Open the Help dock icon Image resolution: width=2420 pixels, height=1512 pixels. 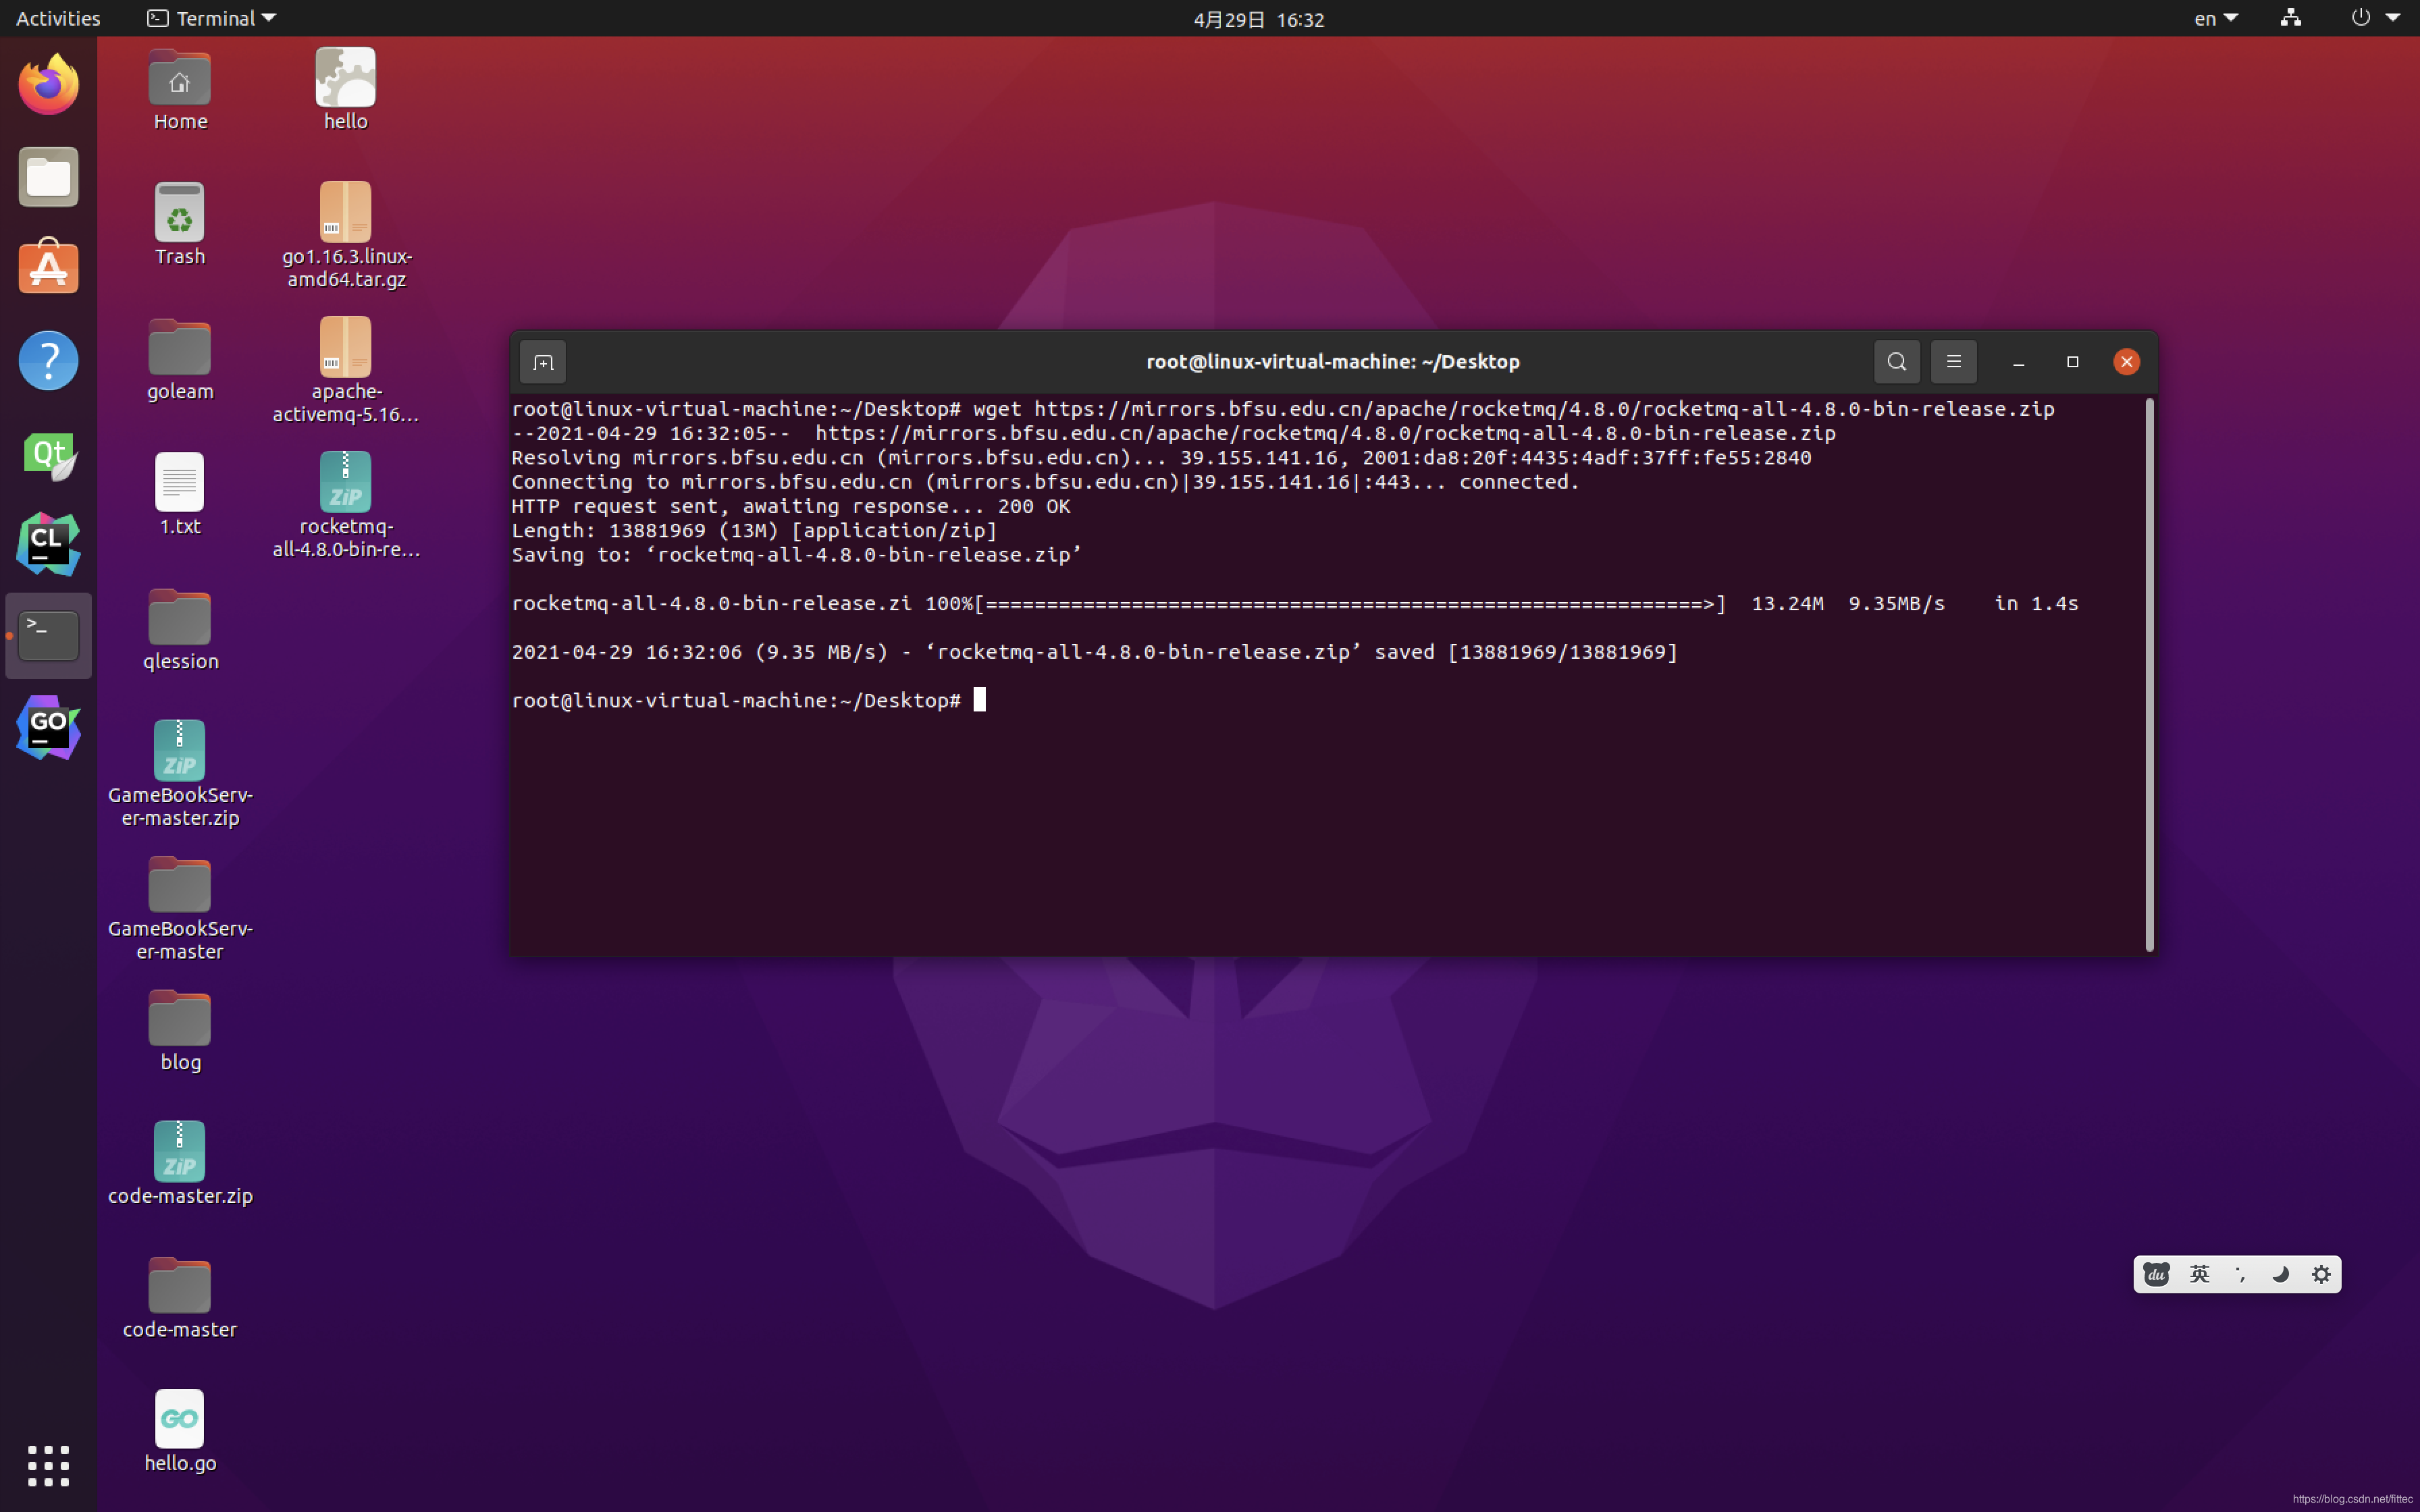(x=48, y=360)
